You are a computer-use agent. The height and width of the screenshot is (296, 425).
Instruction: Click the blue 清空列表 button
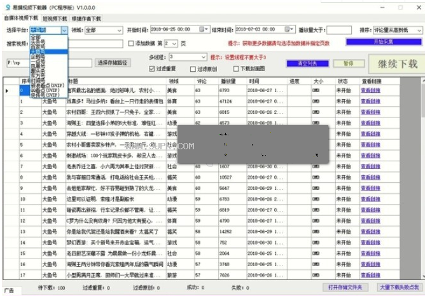coord(308,64)
